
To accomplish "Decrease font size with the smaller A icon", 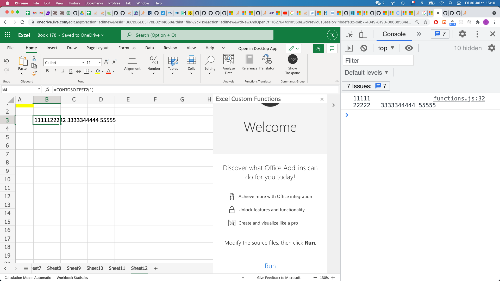I will click(115, 62).
